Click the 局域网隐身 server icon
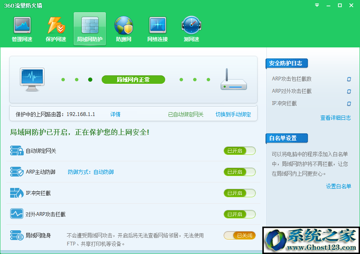Viewport: 360px width, 254px height. point(17,235)
